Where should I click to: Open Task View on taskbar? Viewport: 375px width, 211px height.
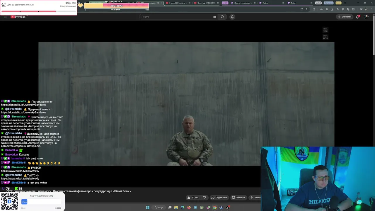click(x=170, y=207)
